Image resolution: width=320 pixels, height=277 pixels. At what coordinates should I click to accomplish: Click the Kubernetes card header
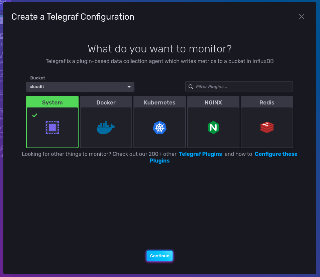click(x=159, y=102)
